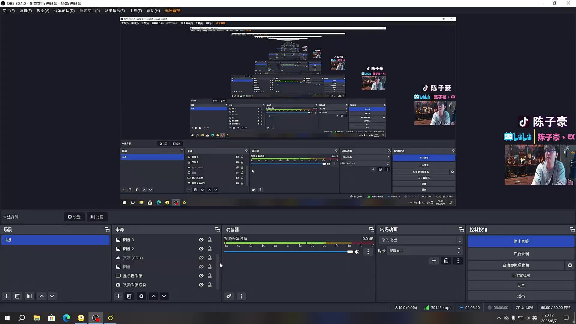This screenshot has height=324, width=576.
Task: Undock the 场景 panel
Action: click(107, 229)
